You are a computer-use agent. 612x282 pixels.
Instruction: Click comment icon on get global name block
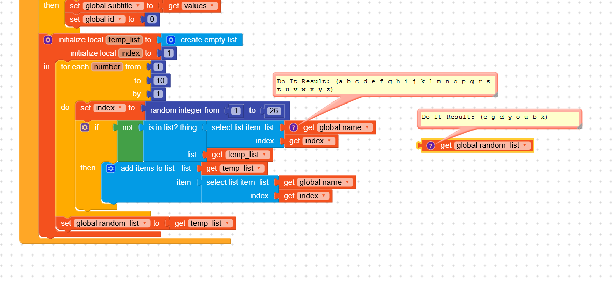[293, 127]
